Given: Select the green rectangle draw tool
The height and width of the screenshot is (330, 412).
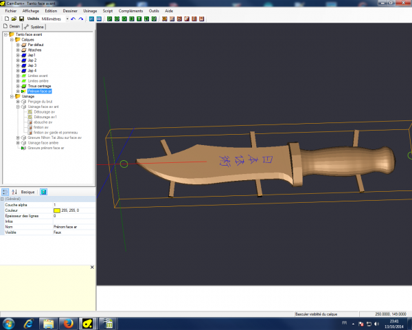Looking at the screenshot, I should pyautogui.click(x=132, y=19).
